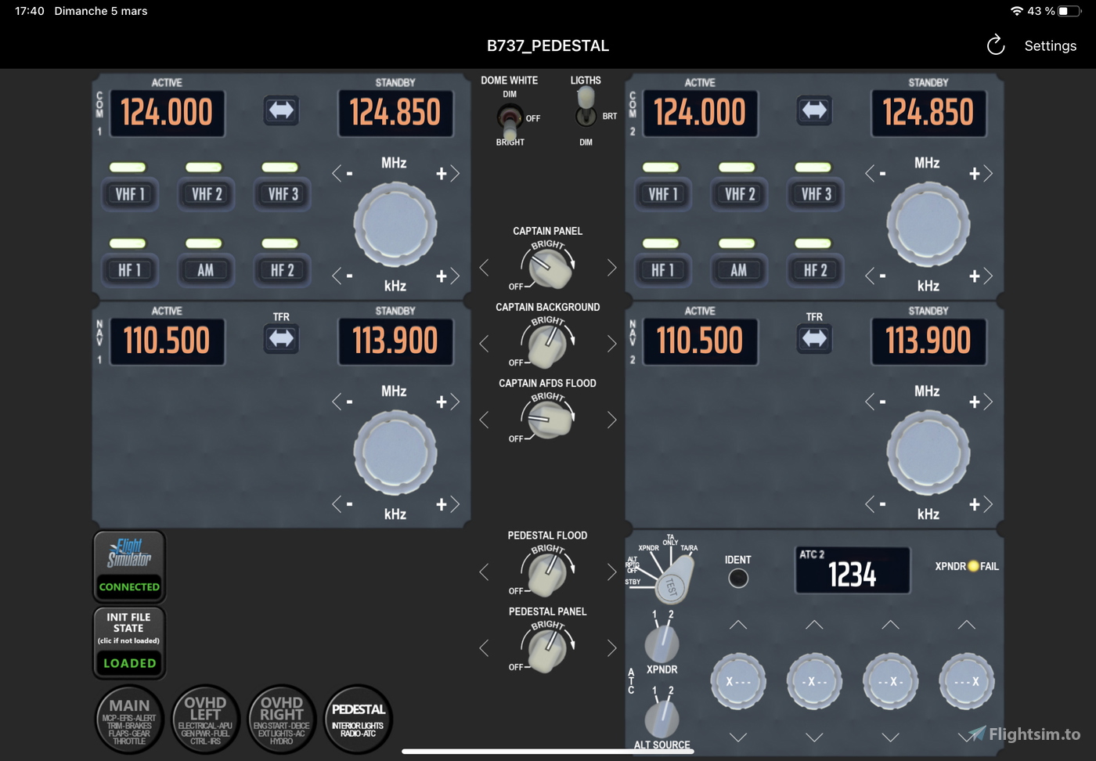This screenshot has width=1096, height=761.
Task: Open the PEDESTAL interior lights panel
Action: pos(358,719)
